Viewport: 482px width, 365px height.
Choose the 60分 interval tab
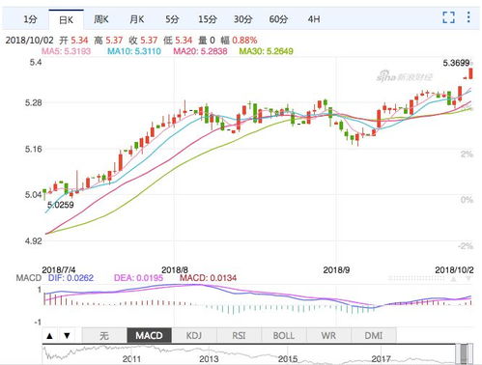(278, 19)
